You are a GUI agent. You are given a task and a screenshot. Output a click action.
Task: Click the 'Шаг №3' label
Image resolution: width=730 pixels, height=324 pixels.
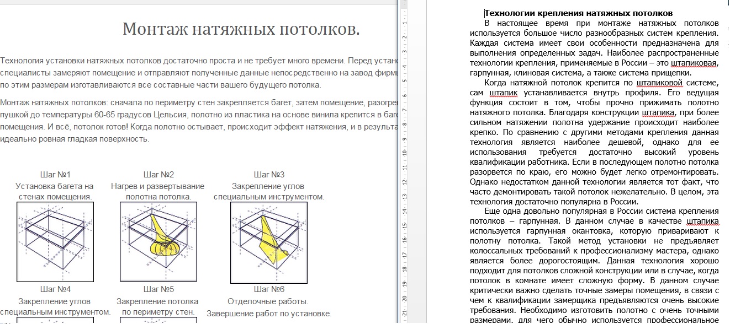269,175
